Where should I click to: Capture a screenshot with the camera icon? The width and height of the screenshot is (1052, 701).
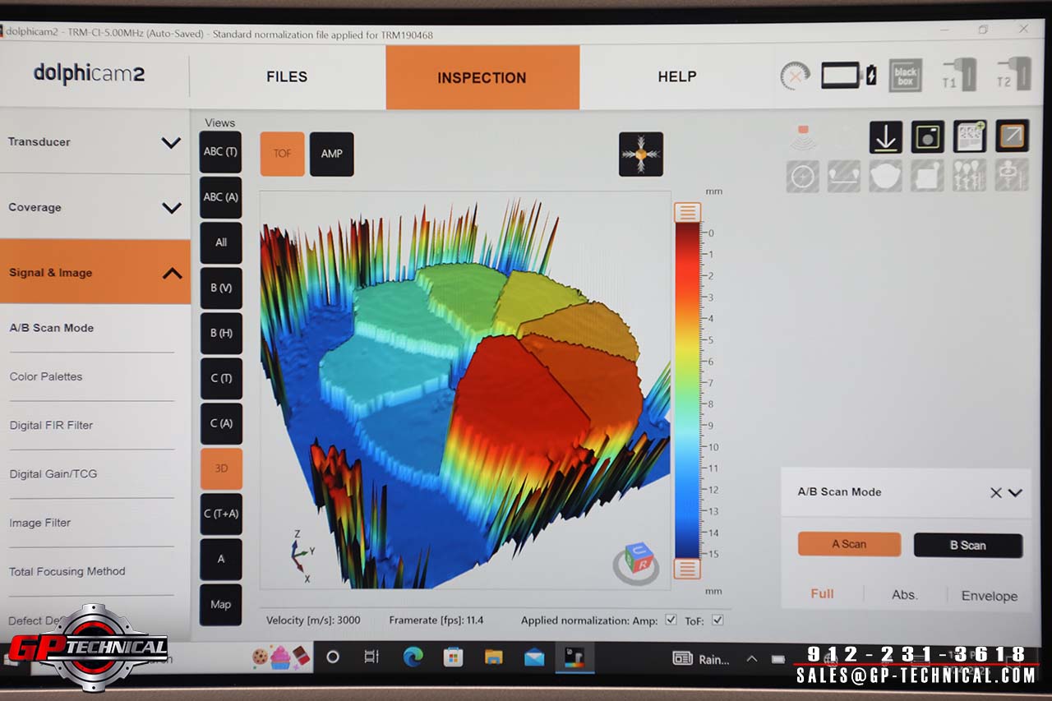click(928, 137)
